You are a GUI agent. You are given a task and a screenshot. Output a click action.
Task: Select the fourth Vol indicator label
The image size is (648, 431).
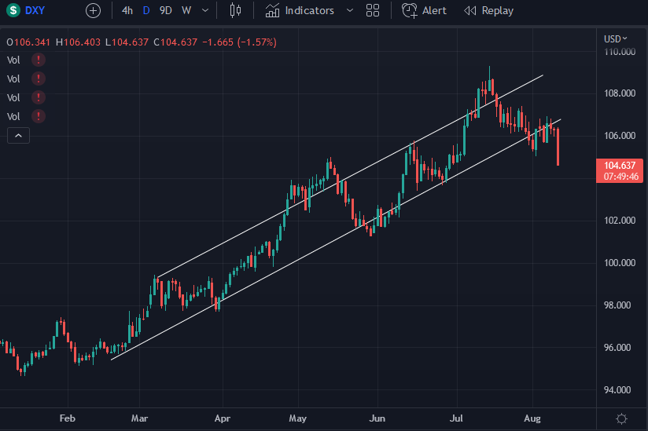[x=13, y=117]
